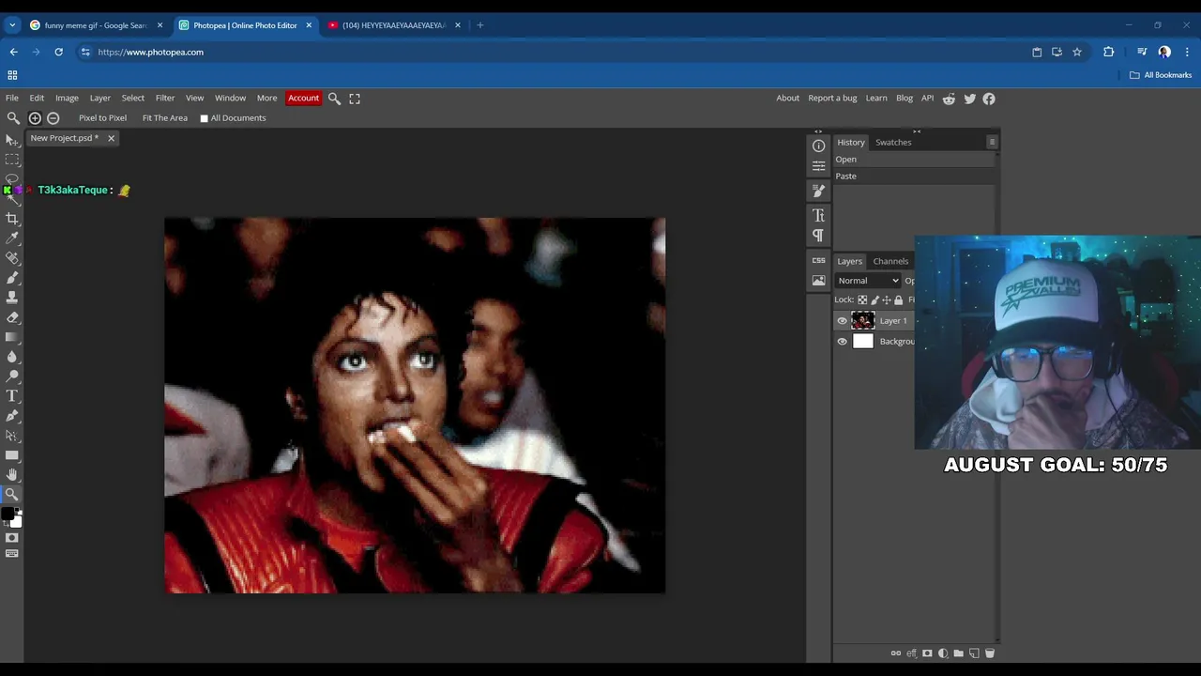The image size is (1201, 676).
Task: Open the Normal blend mode dropdown
Action: coord(868,281)
